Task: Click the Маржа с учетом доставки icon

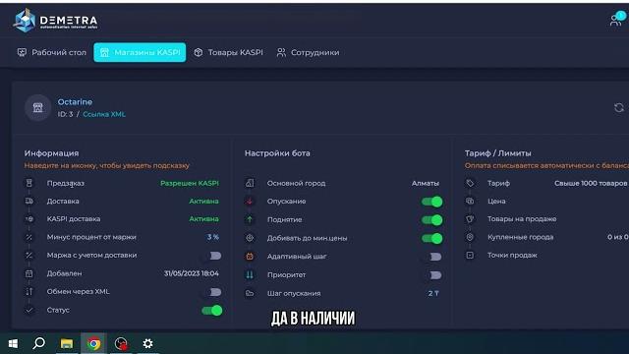Action: 29,256
